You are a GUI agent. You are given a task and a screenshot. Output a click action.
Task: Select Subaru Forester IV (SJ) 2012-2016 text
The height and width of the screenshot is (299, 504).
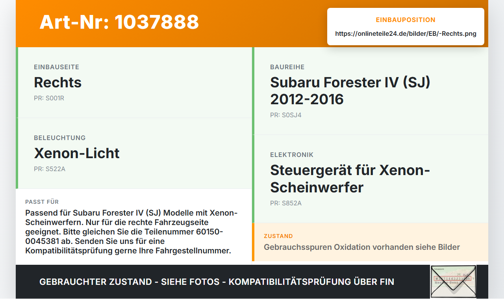tap(350, 91)
